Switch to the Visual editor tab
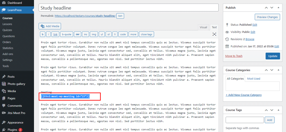 pos(203,27)
